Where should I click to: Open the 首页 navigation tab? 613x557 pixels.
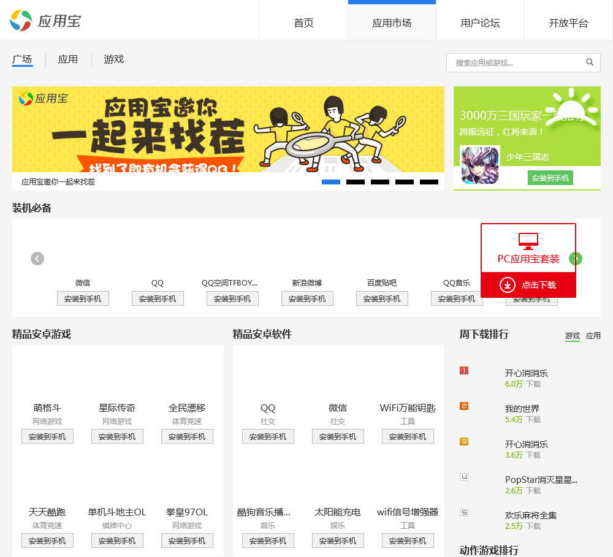coord(304,23)
